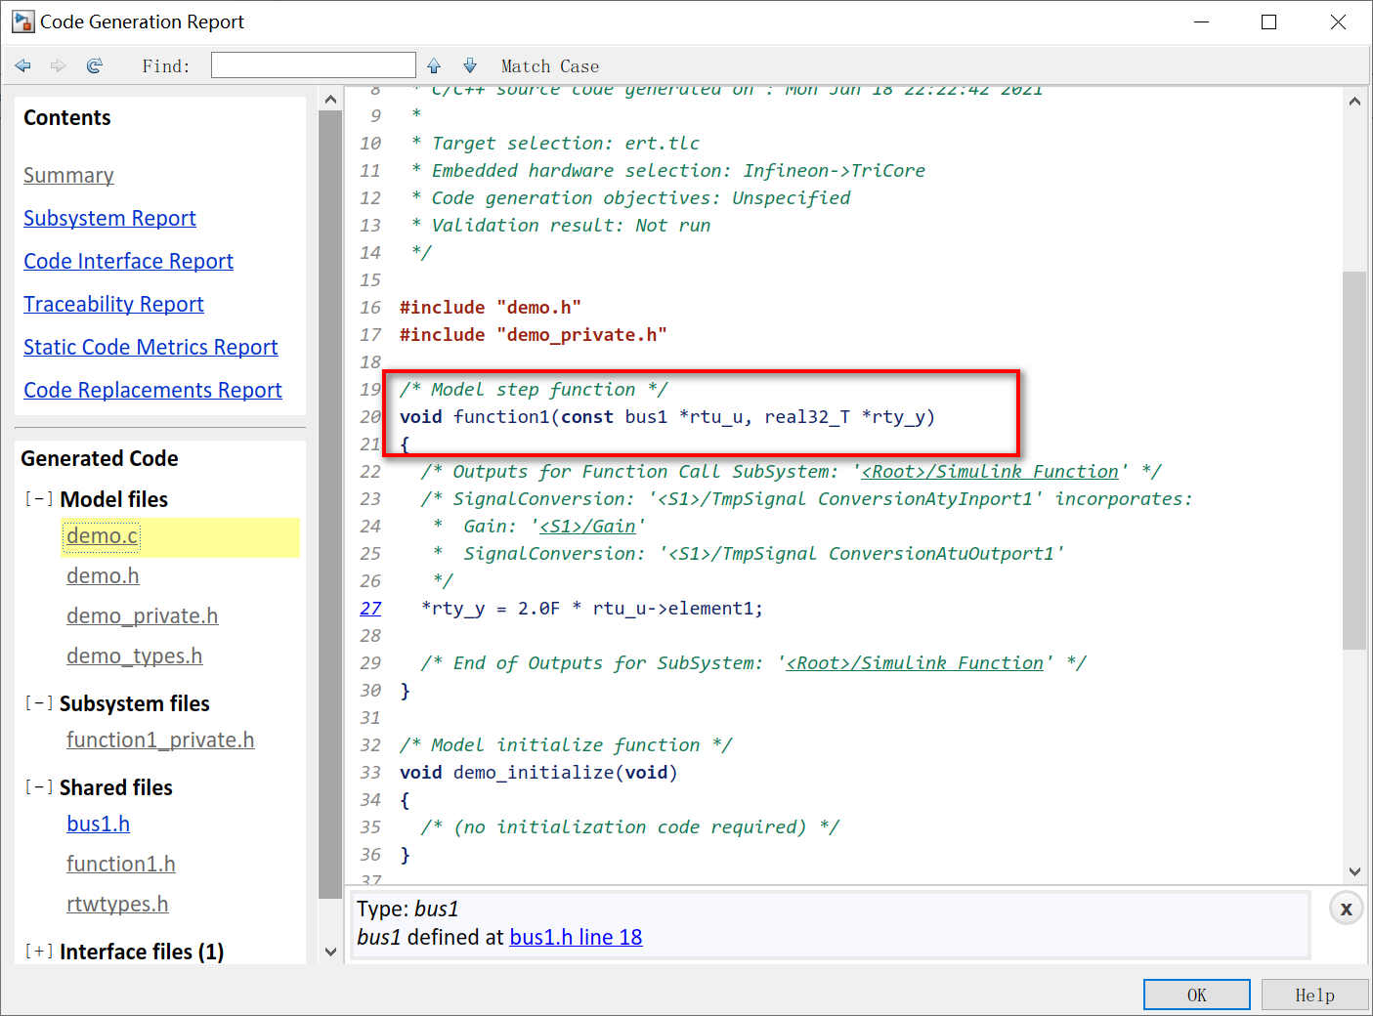Select demo.c in Model files

pyautogui.click(x=103, y=536)
